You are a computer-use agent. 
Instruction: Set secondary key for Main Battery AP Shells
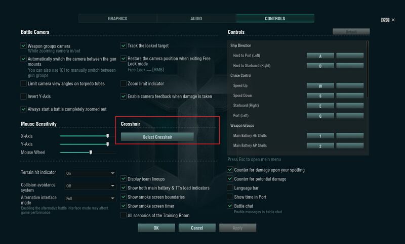click(350, 146)
